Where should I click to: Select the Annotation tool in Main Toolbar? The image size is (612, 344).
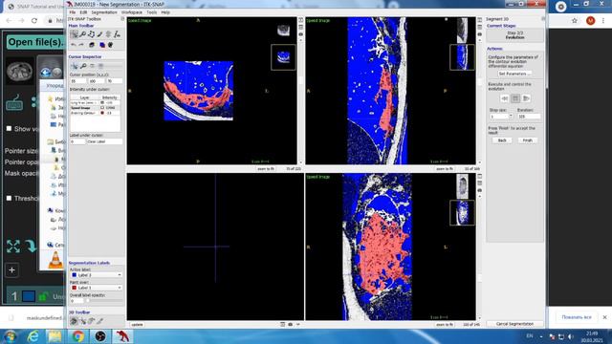pos(117,34)
